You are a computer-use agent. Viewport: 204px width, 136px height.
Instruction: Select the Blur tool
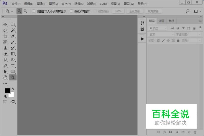point(5,60)
